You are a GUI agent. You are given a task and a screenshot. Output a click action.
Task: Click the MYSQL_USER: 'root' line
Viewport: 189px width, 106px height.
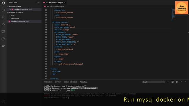pos(65,37)
